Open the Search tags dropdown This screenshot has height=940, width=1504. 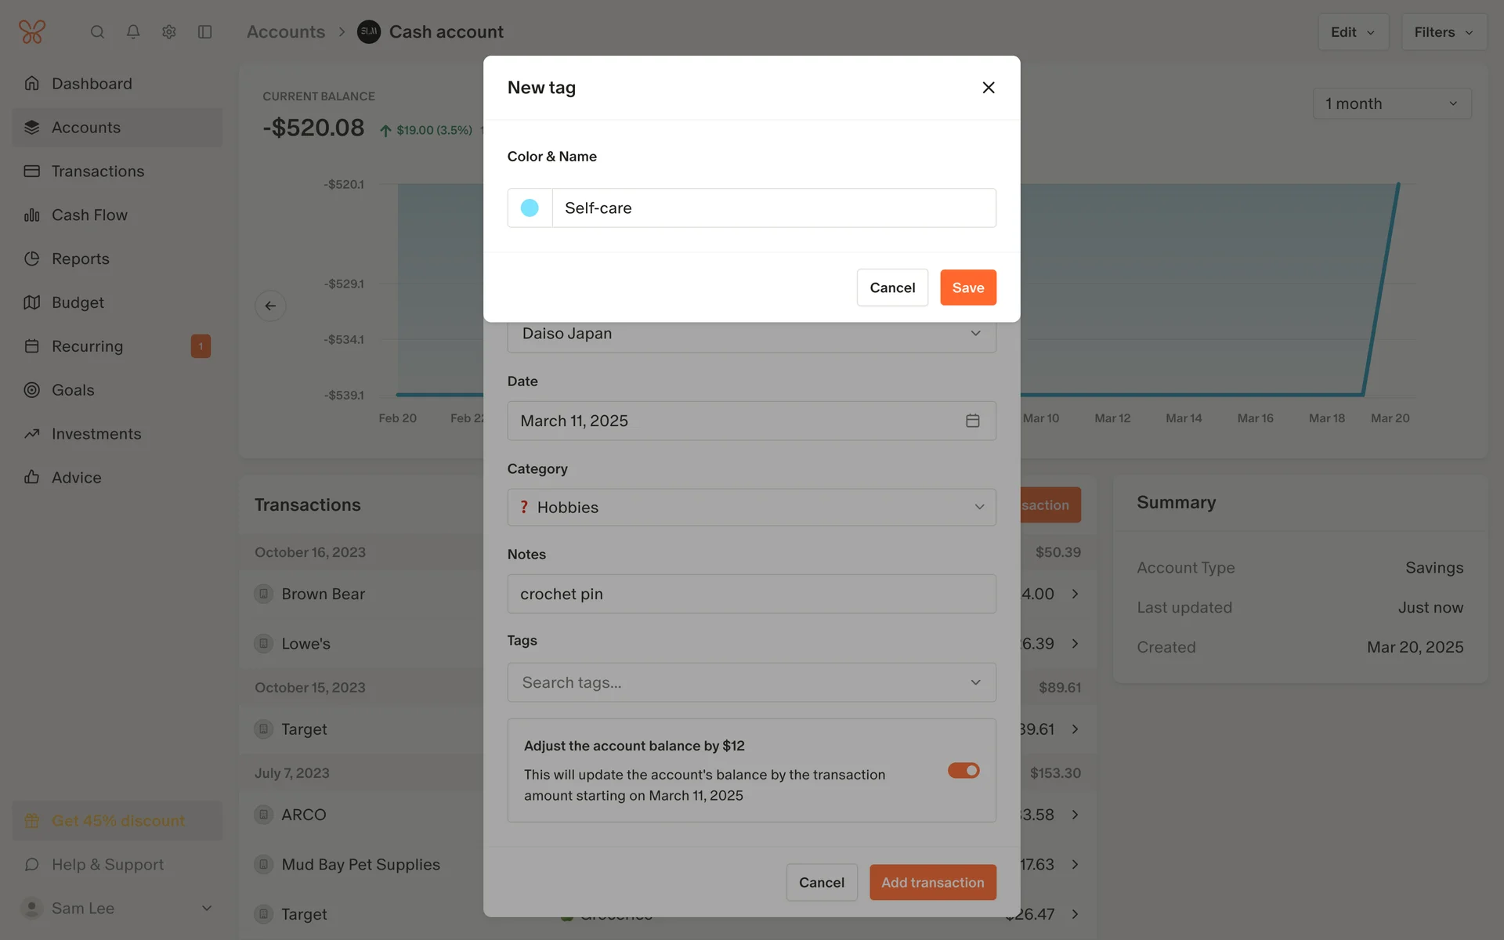click(x=750, y=682)
